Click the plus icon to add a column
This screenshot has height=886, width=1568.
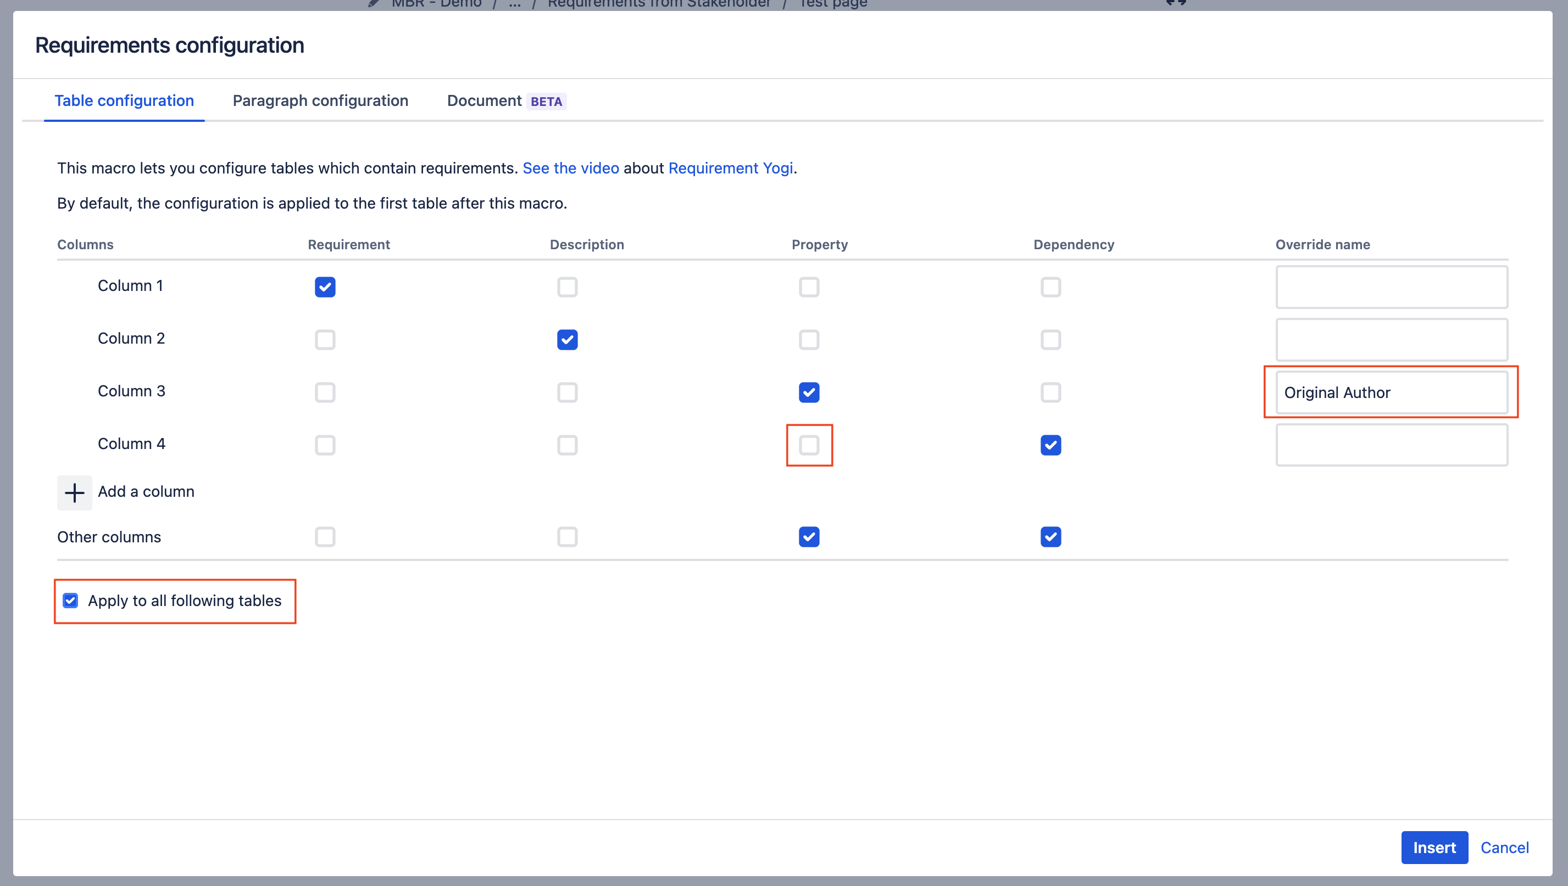pos(74,492)
